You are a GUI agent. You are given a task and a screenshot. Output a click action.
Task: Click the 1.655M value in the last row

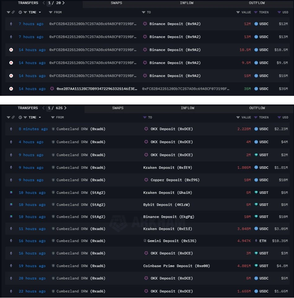(244, 291)
